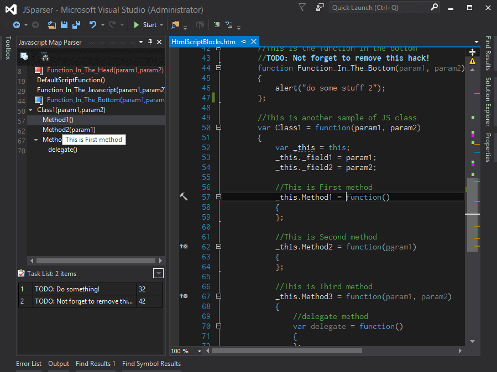
Task: Click the Start debugging button
Action: pyautogui.click(x=145, y=25)
